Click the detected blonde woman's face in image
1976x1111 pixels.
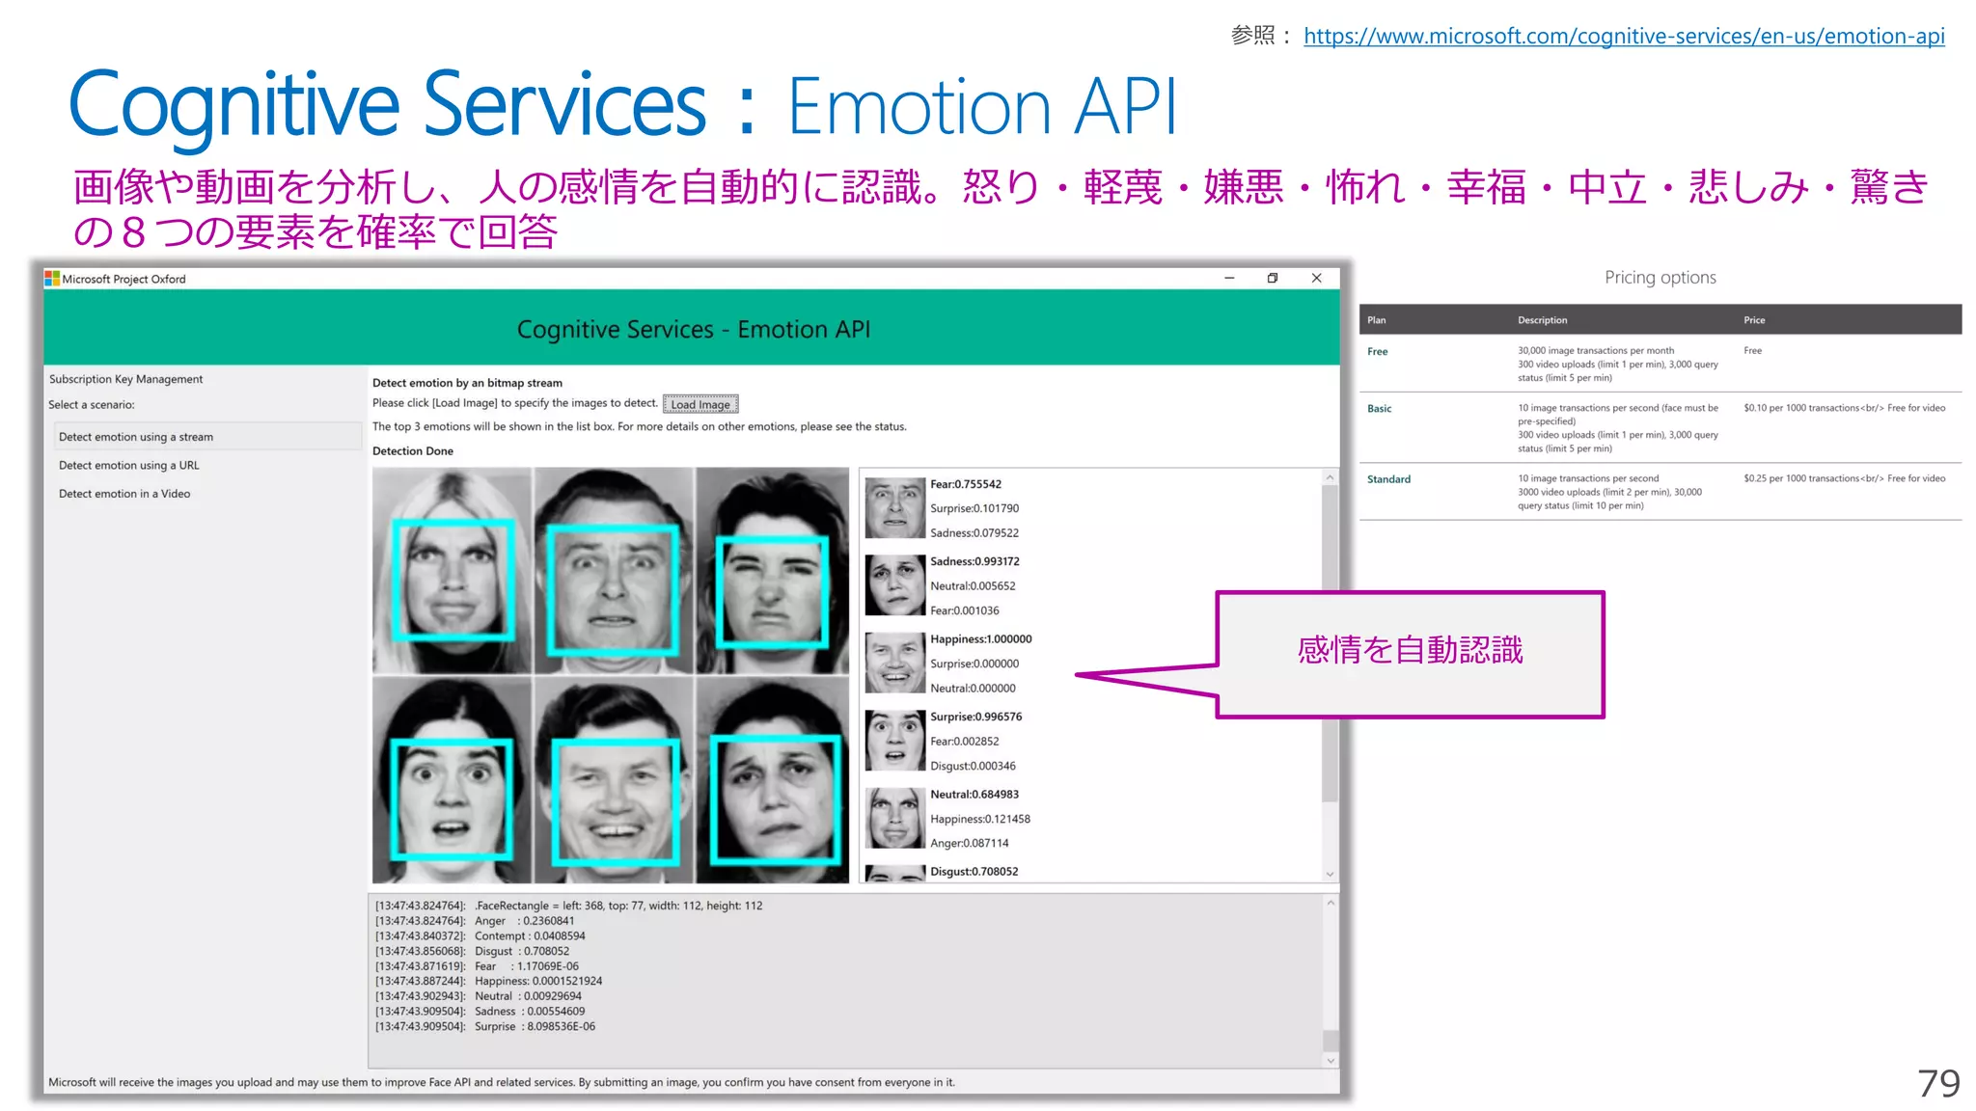coord(453,580)
